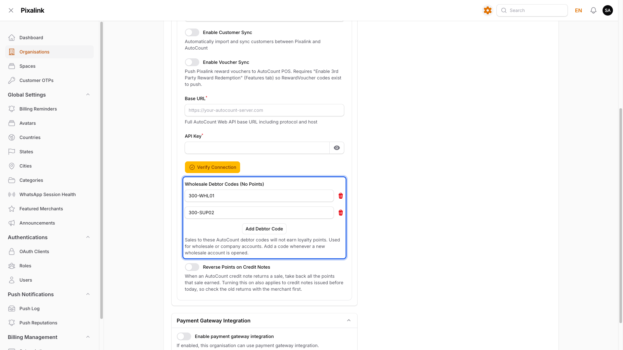Toggle Reverse Points on Credit Notes
Viewport: 623px width, 350px height.
tap(192, 267)
